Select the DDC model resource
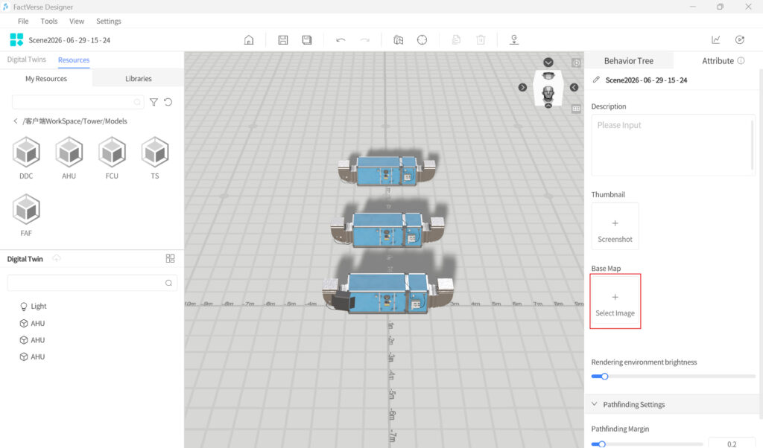 coord(26,158)
